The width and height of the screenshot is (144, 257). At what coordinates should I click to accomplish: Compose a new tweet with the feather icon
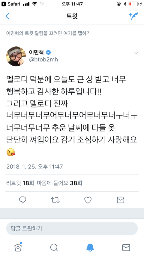tap(133, 16)
